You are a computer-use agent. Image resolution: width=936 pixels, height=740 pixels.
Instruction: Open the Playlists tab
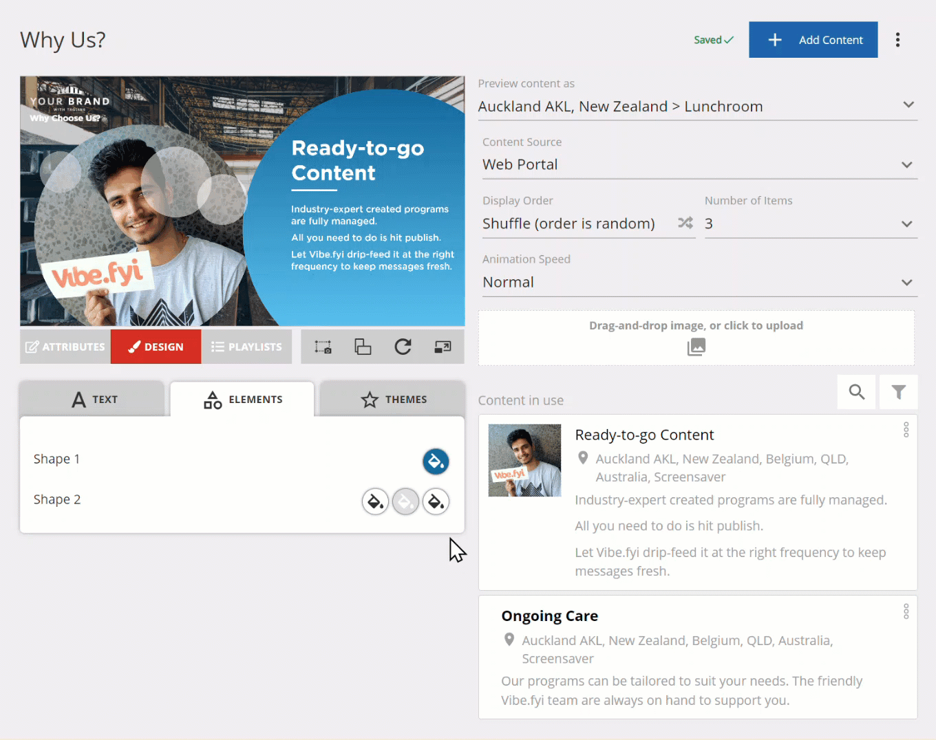246,347
